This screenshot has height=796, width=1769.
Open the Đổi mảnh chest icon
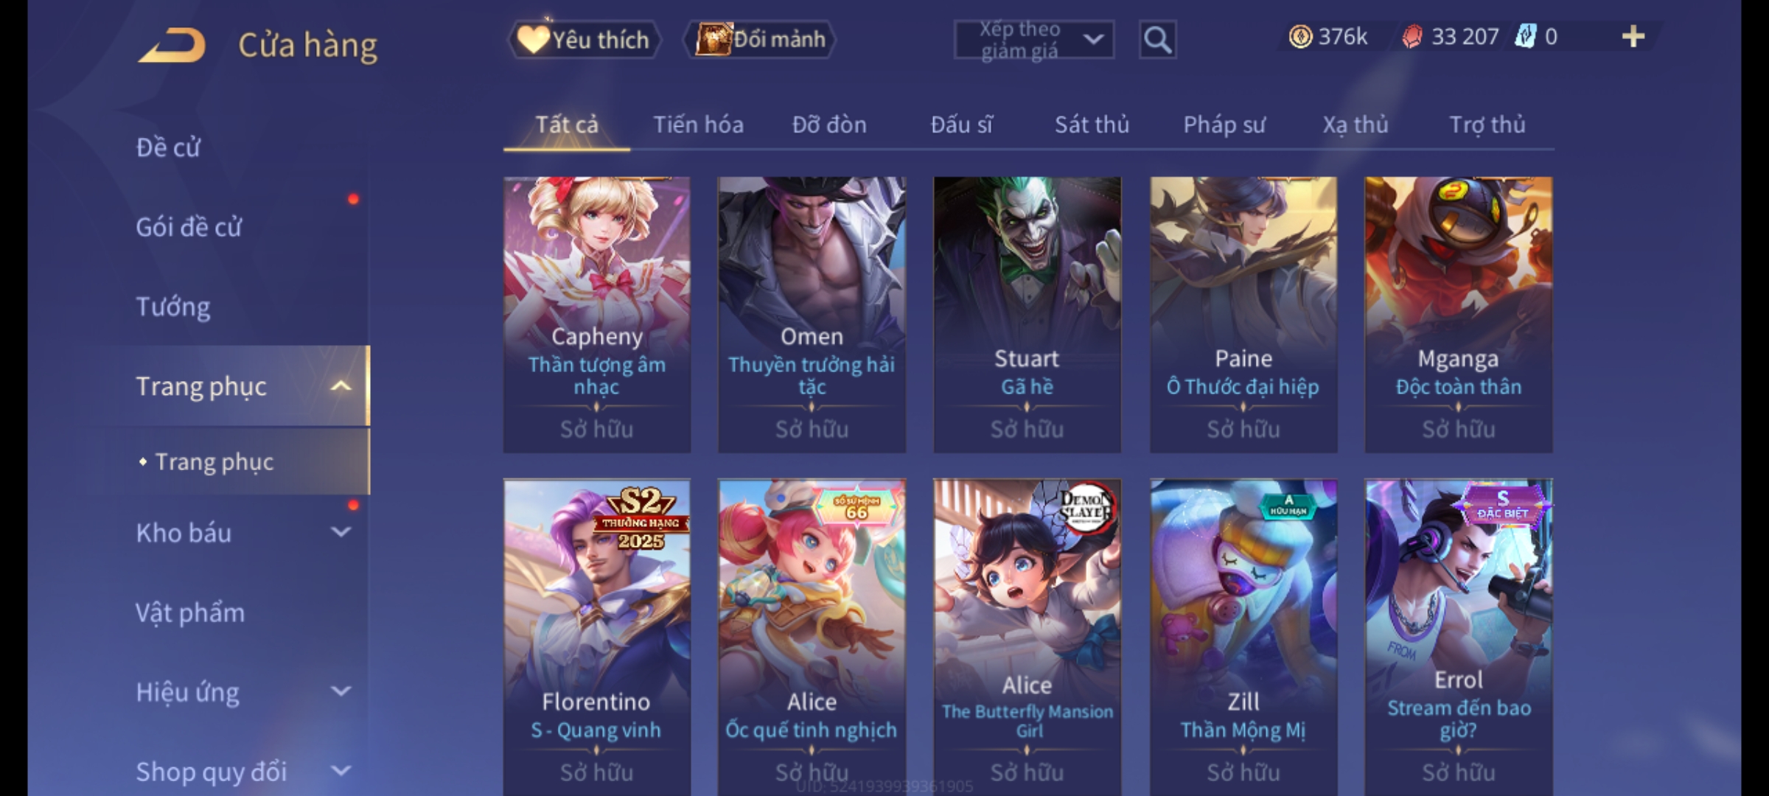(x=713, y=39)
